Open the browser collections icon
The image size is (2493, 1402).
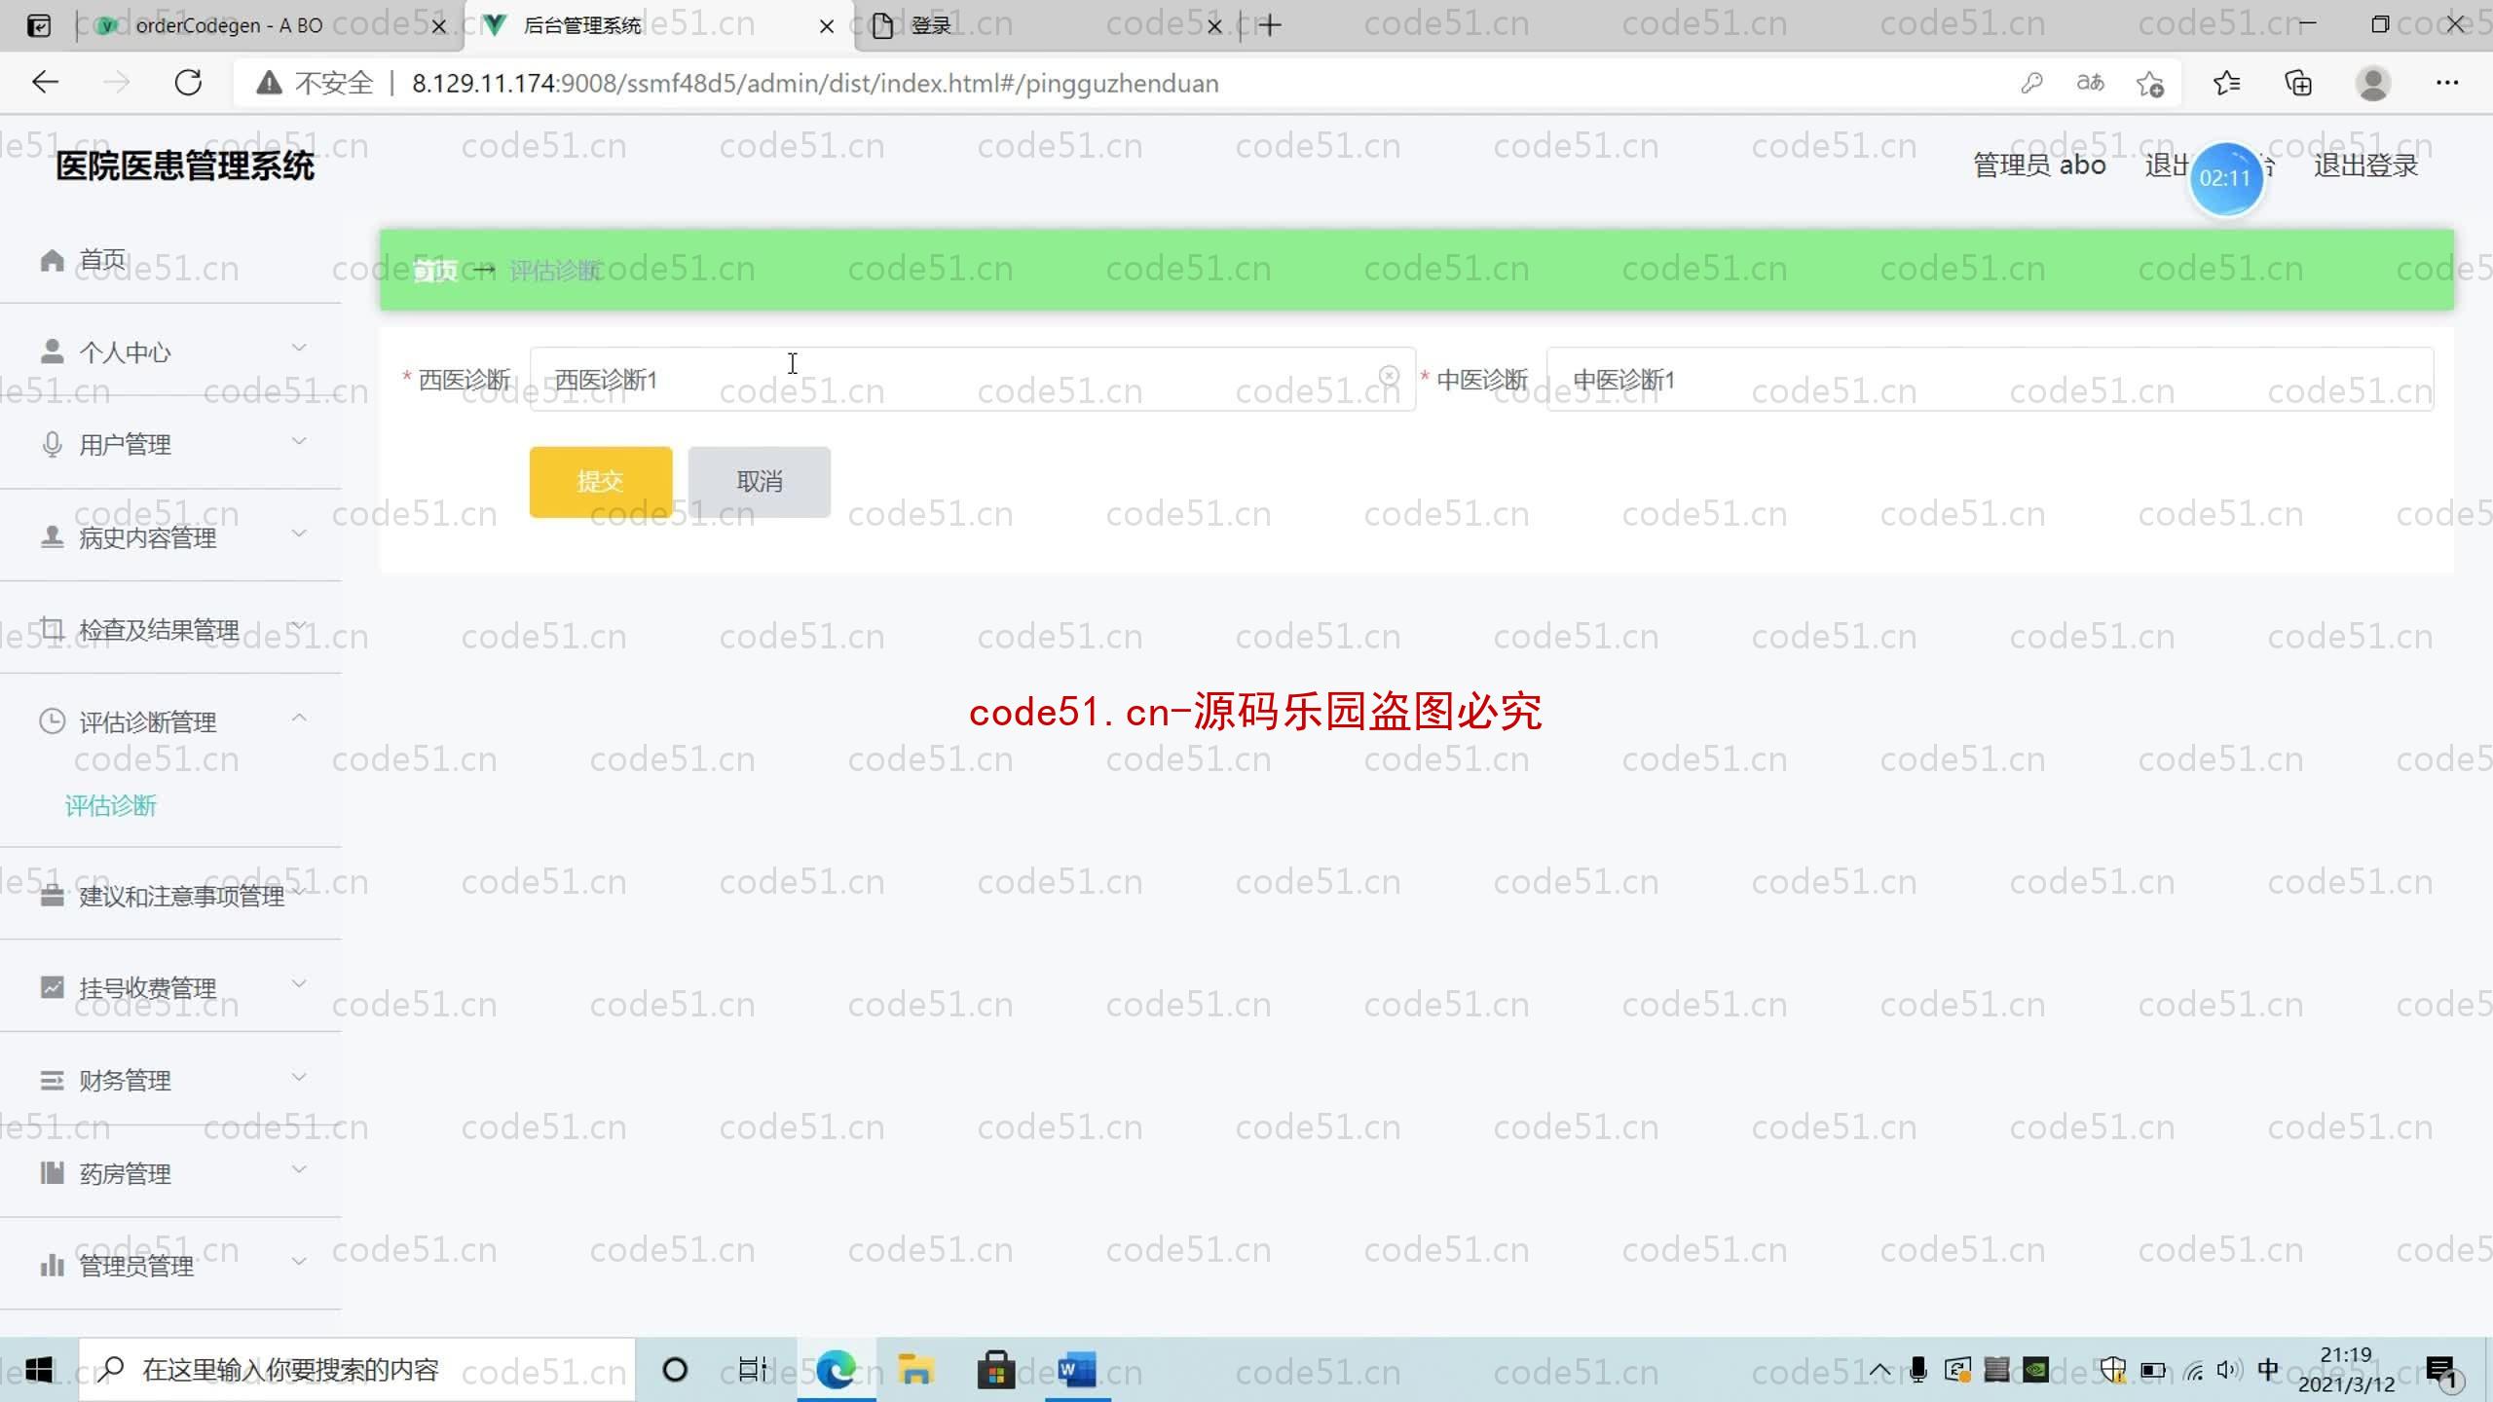pos(2298,83)
